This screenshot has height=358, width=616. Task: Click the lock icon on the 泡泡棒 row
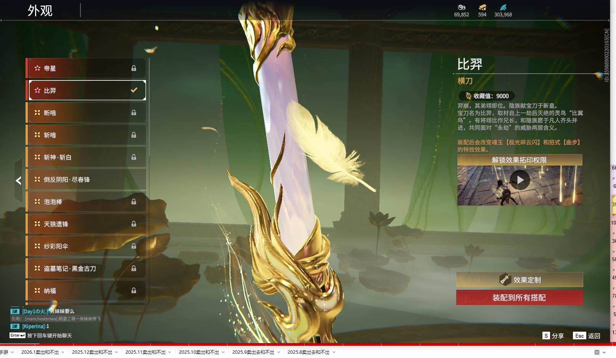point(134,202)
